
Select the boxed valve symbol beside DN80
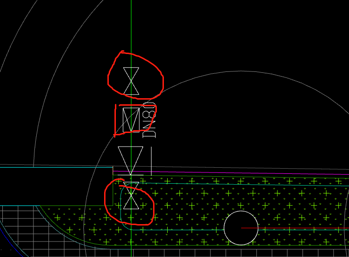[131, 120]
